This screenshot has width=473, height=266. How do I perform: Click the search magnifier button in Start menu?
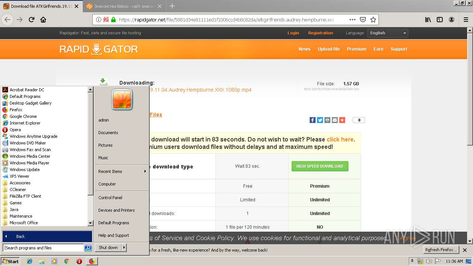point(88,248)
